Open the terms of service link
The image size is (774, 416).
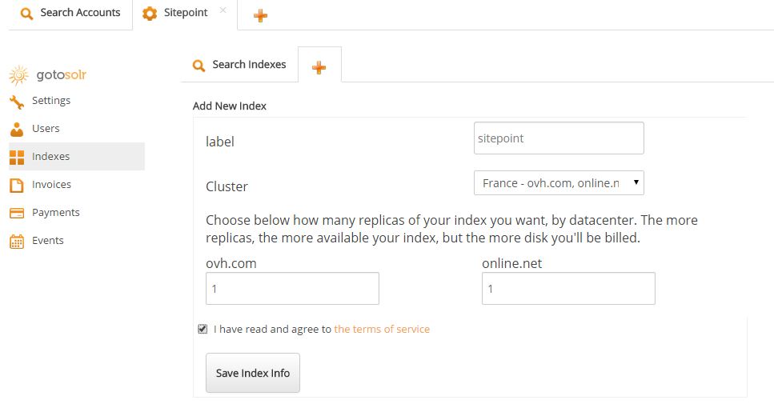[x=382, y=329]
